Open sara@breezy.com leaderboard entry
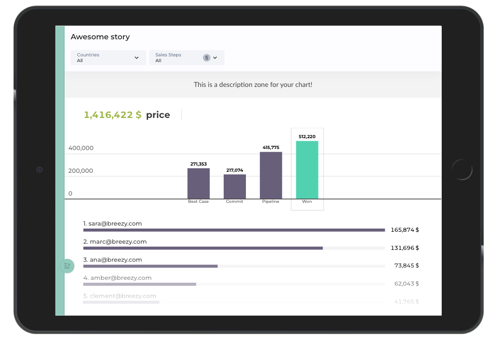The image size is (494, 342). pos(112,224)
